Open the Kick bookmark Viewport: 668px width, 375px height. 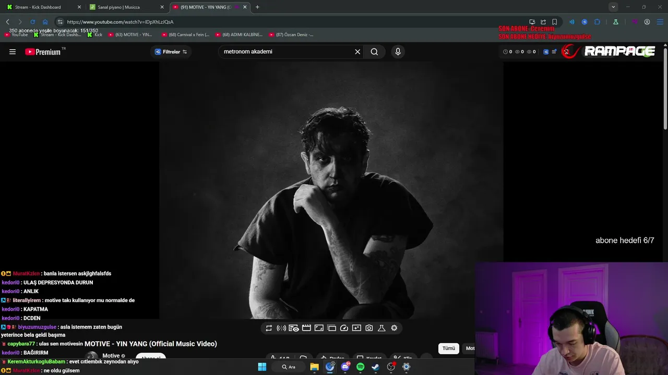[x=94, y=35]
